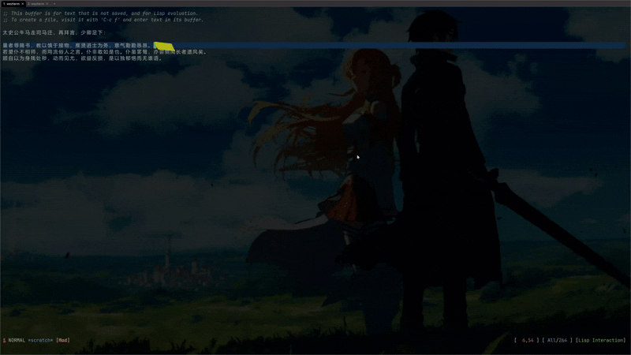Switch to the first wezterm tab
Screen dimensions: 631x355
(11, 4)
